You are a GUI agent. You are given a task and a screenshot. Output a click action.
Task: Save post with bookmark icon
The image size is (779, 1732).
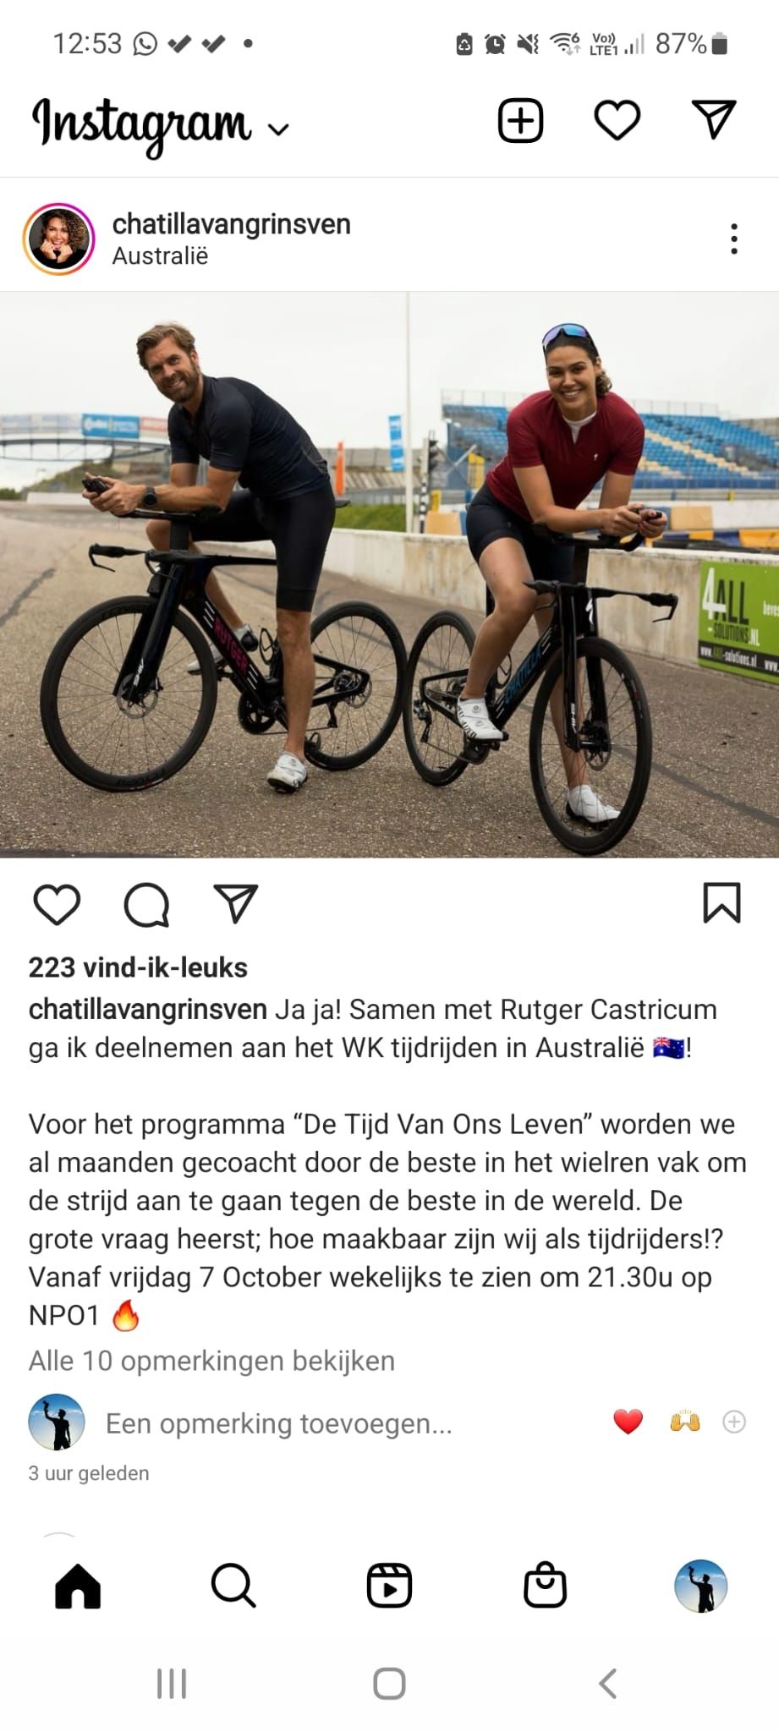tap(721, 902)
